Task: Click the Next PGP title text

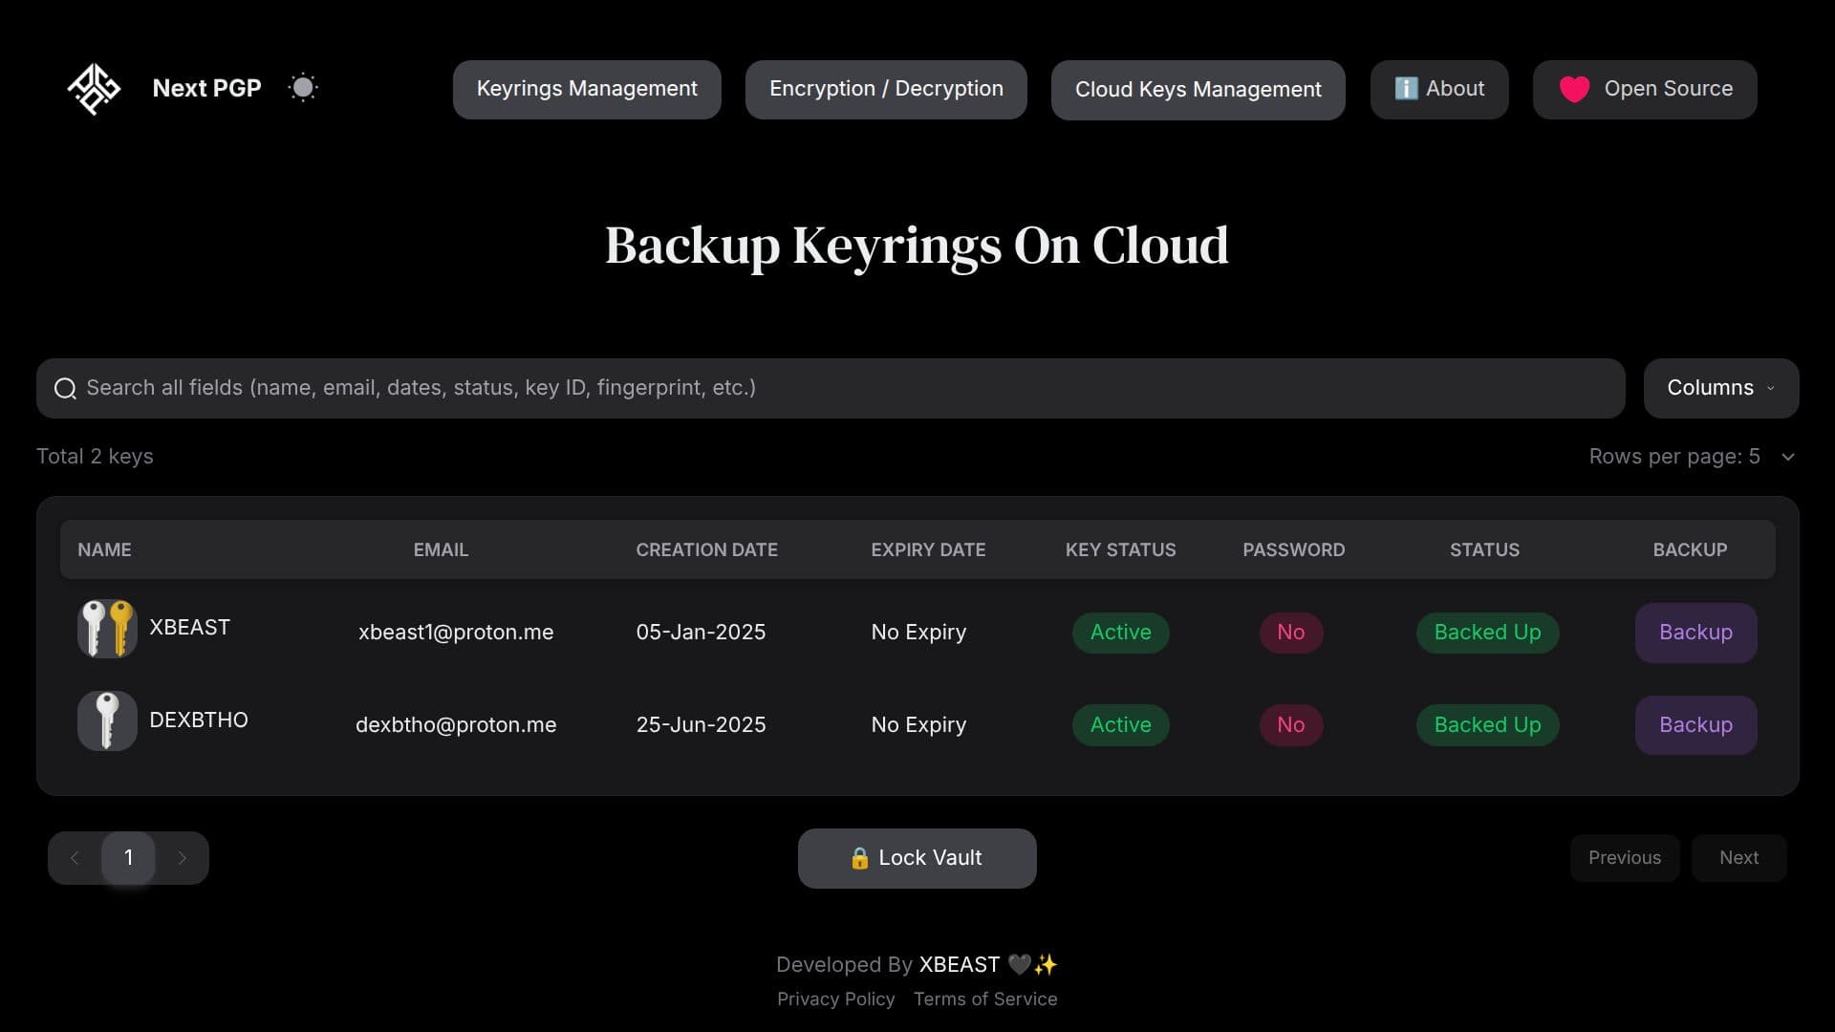Action: [x=206, y=88]
